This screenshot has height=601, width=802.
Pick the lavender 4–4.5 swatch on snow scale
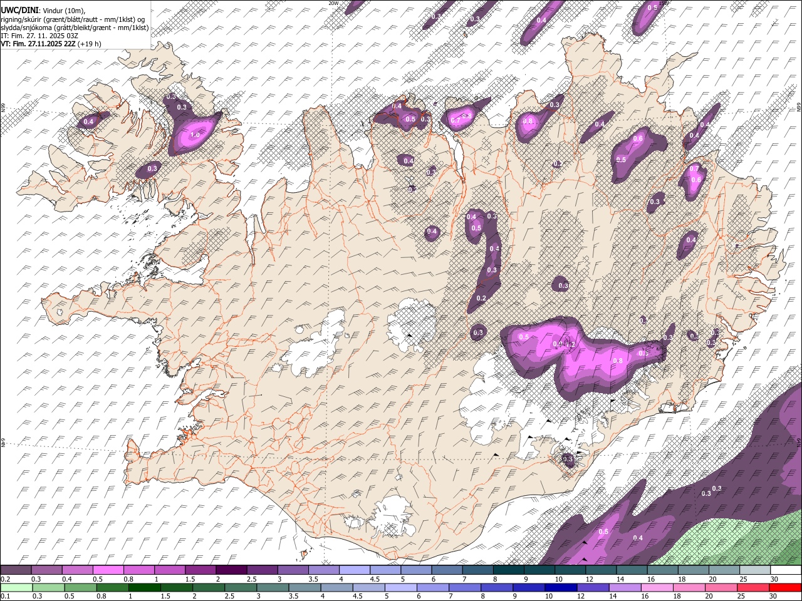click(355, 570)
